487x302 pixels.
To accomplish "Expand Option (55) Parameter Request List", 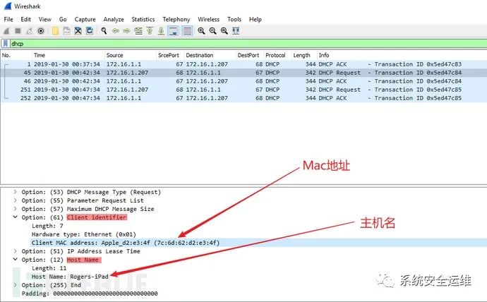I will pos(15,200).
